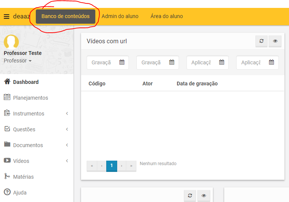The image size is (289, 202).
Task: Go to next page with › button
Action: [122, 166]
